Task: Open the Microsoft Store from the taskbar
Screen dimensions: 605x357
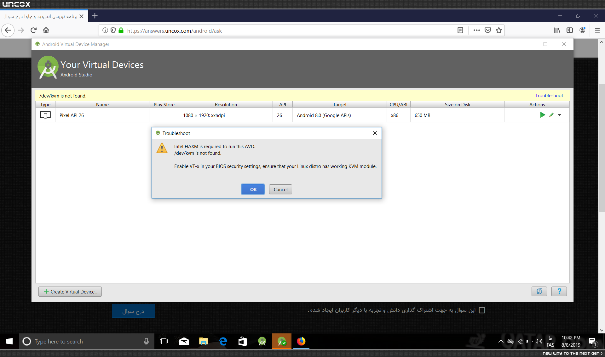Action: (x=243, y=342)
